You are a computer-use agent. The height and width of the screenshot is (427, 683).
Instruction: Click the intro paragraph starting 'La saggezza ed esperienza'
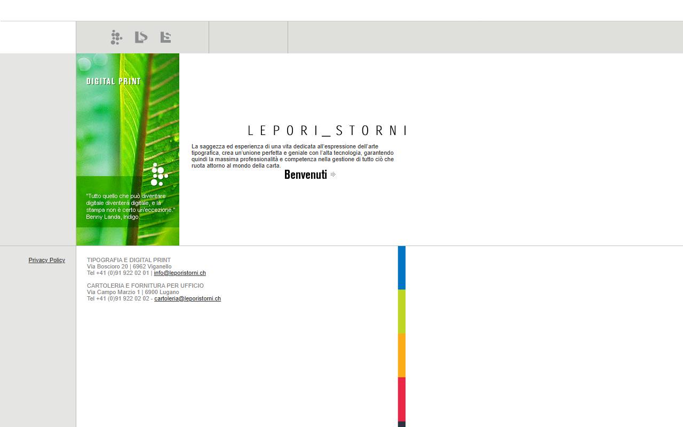coord(293,156)
